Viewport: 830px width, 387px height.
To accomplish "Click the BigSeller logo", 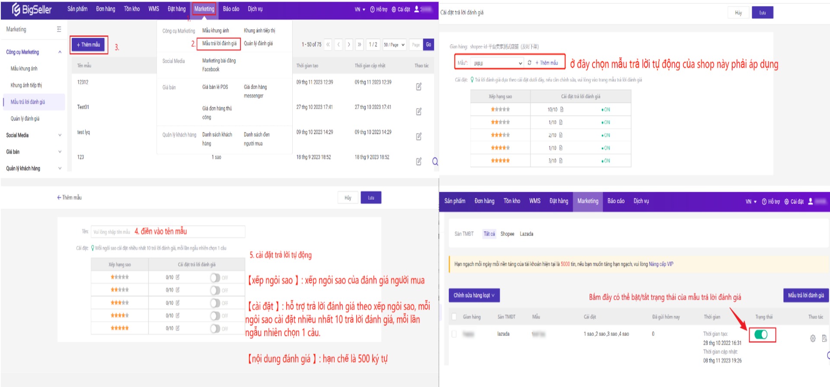I will (32, 9).
